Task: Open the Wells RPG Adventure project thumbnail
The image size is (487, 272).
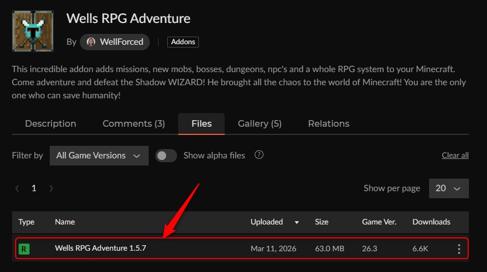Action: pos(33,31)
